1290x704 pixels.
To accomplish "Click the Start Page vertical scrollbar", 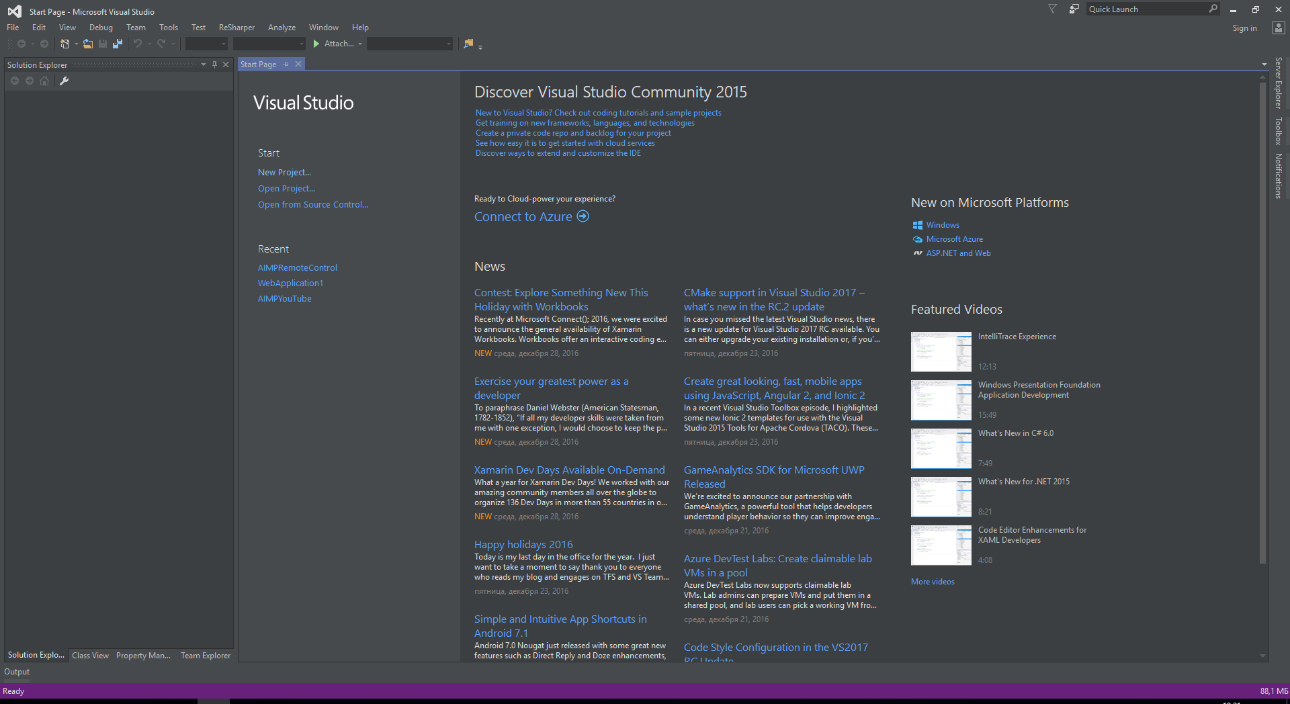I will [x=1262, y=322].
